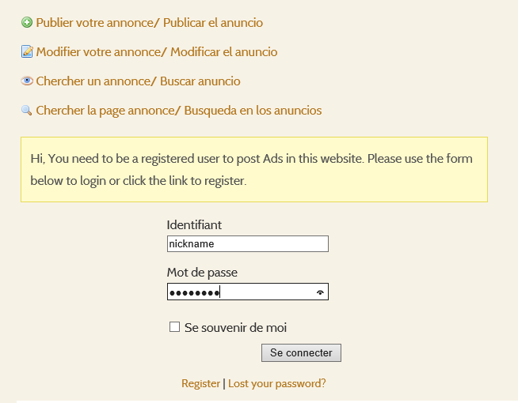Click the Mot de passe field label
The width and height of the screenshot is (518, 403).
[202, 273]
